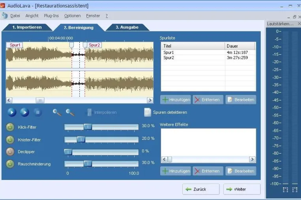The height and width of the screenshot is (200, 301).
Task: Restore the inner Restaurationsassistent window
Action: pyautogui.click(x=294, y=17)
